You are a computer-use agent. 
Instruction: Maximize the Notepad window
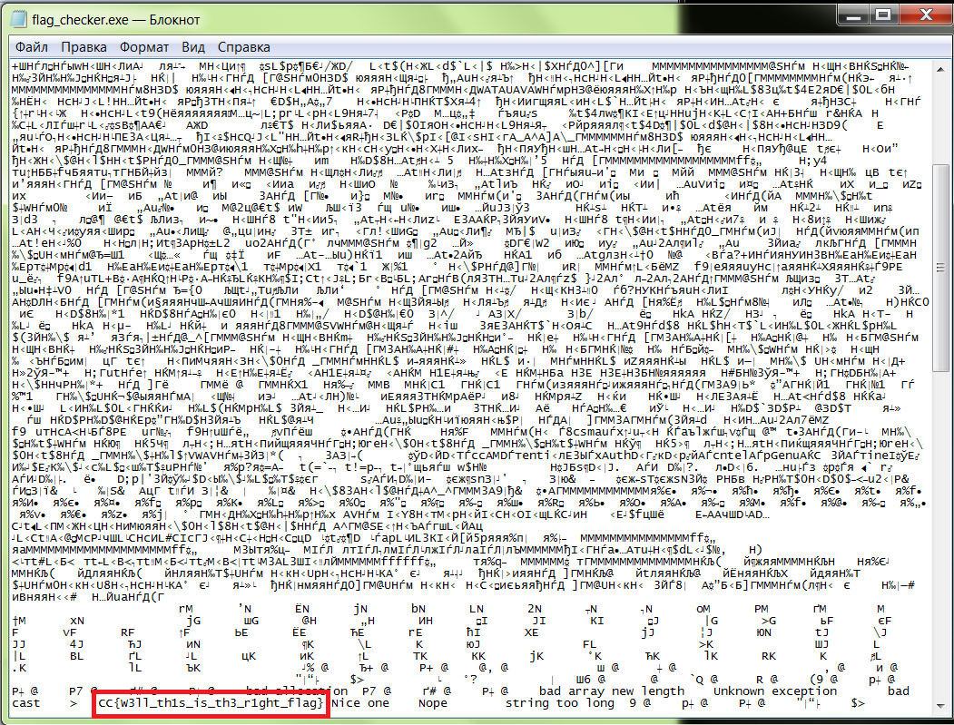(x=883, y=15)
